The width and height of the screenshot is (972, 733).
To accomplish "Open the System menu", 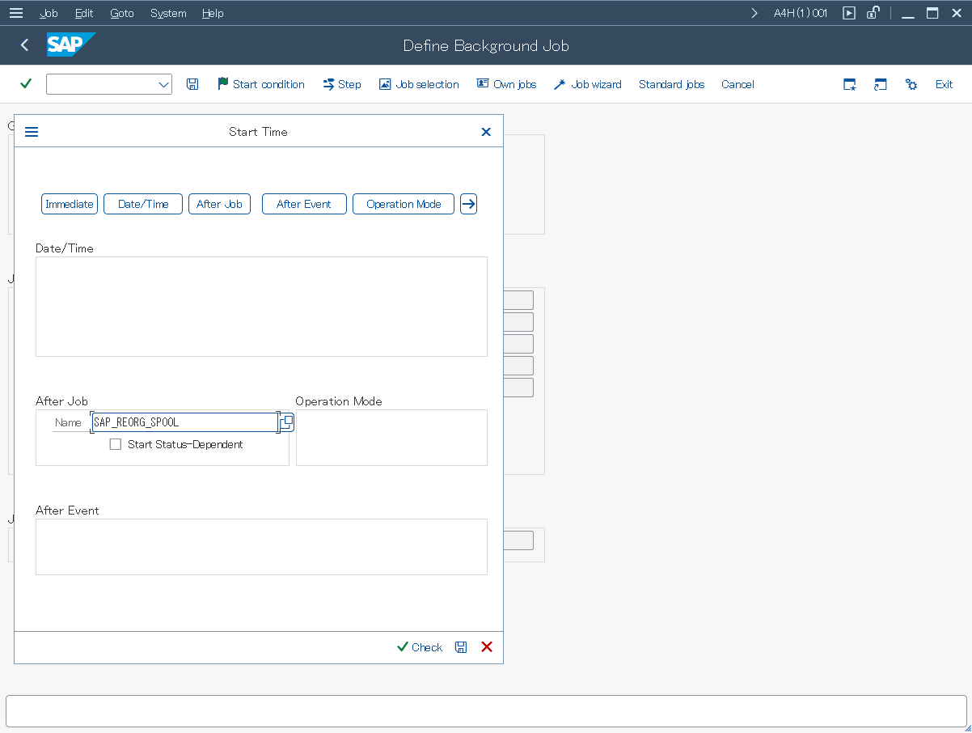I will 168,13.
